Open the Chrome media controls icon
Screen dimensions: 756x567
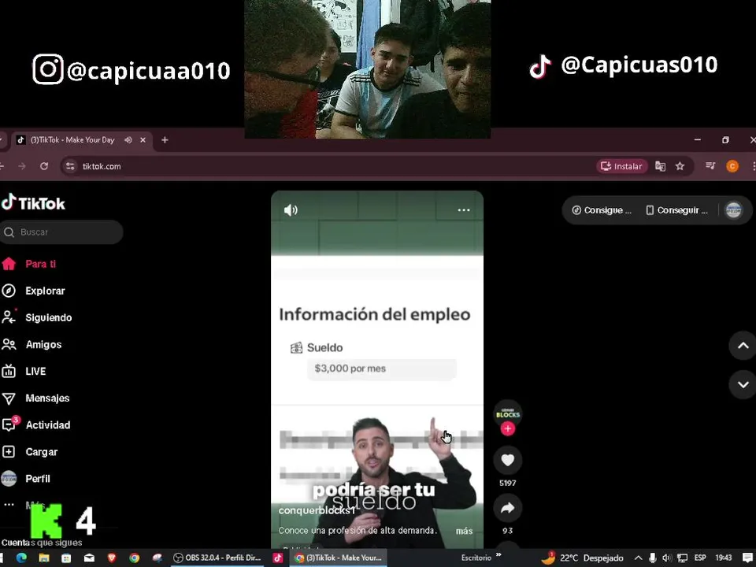[x=710, y=166]
